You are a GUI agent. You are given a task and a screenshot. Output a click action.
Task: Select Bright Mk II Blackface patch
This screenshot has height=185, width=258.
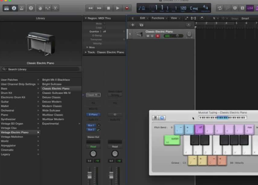click(x=56, y=80)
